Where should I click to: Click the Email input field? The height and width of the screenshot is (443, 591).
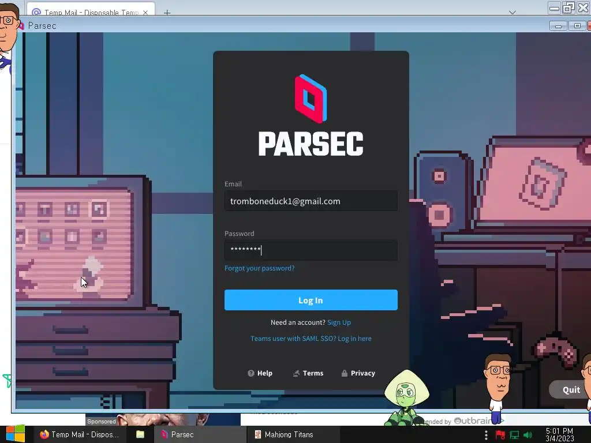point(311,201)
